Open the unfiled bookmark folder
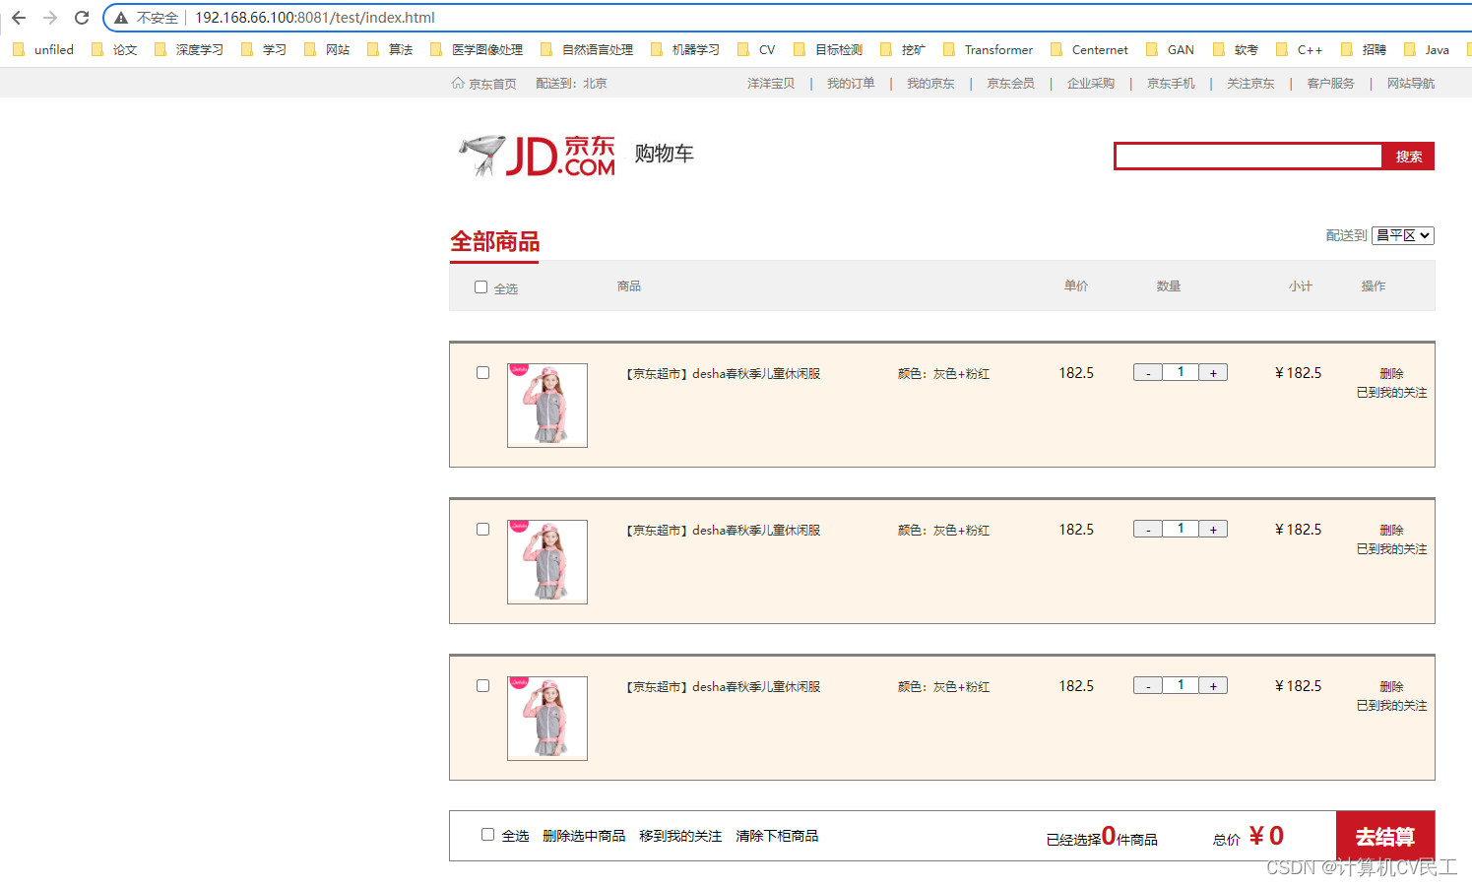The height and width of the screenshot is (886, 1472). click(43, 49)
